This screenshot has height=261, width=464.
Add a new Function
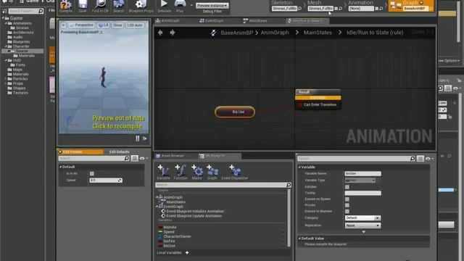pos(181,173)
